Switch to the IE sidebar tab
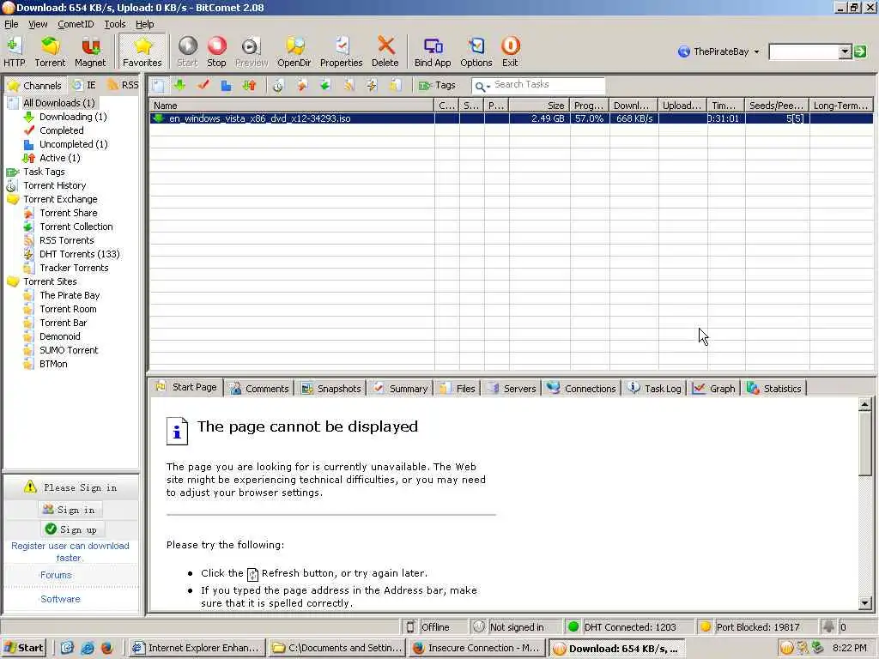Screen dimensions: 879x659 pyautogui.click(x=85, y=85)
